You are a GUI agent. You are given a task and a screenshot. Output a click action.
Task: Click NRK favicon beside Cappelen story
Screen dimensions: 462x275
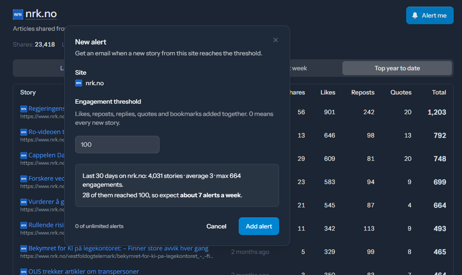click(x=24, y=155)
